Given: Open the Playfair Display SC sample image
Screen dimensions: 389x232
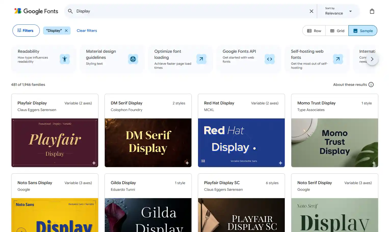Looking at the screenshot, I should [x=241, y=215].
